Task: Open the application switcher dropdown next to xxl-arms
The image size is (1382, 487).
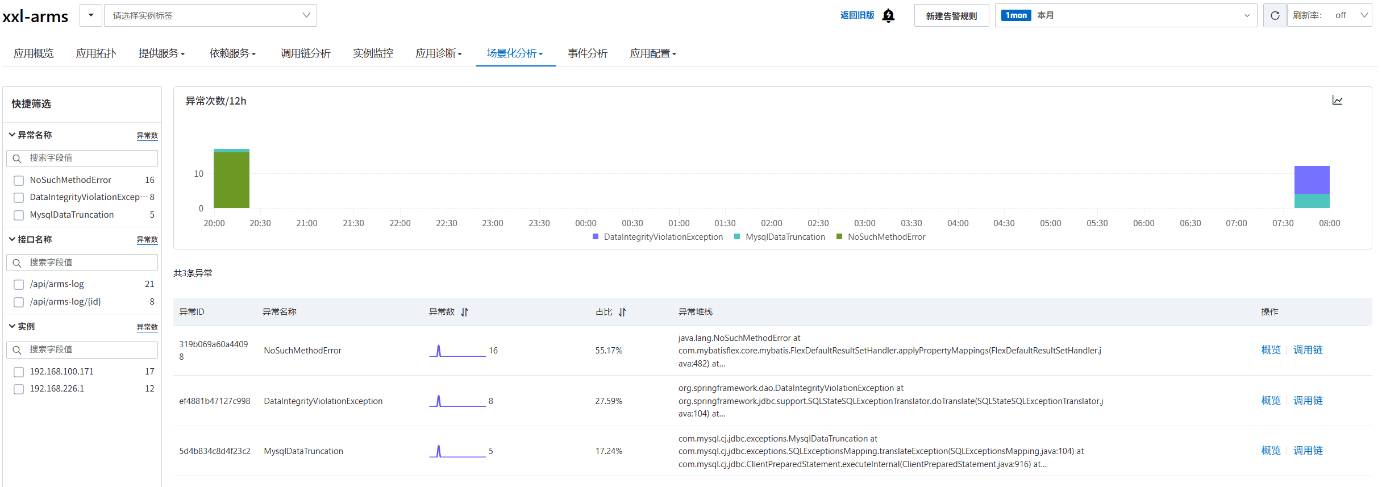Action: (91, 15)
